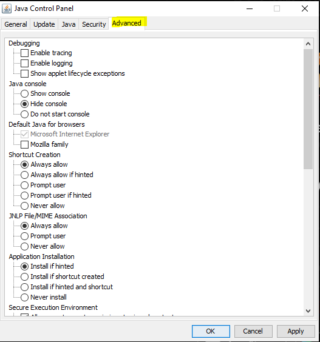Click the Java coffee cup title icon
This screenshot has height=342, width=320.
pos(7,8)
